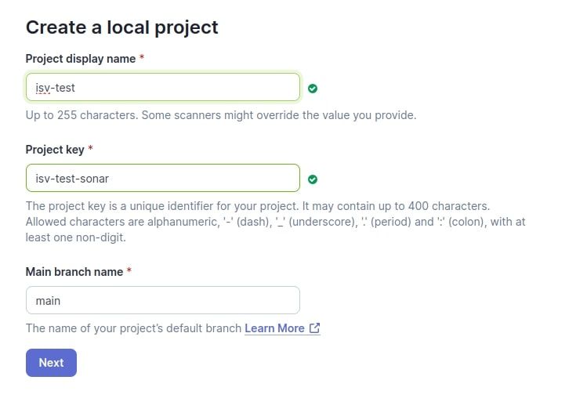The width and height of the screenshot is (587, 420).
Task: Focus the Project key input containing isv-test-sonar
Action: 163,178
